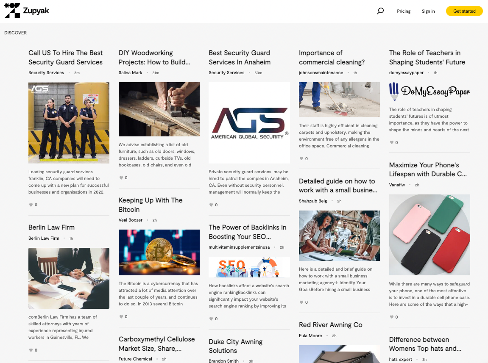488x363 pixels.
Task: Open DIY Woodworking Projects article title
Action: (154, 58)
